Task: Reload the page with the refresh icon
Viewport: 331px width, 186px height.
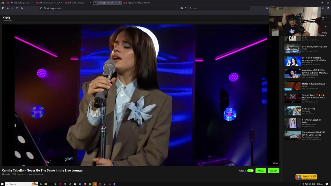Action: pos(17,8)
